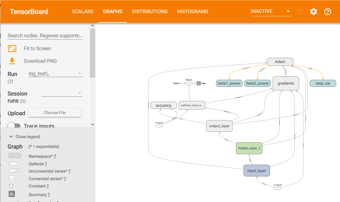Collapse the legend with Close legend chevron
The width and height of the screenshot is (340, 202).
click(x=11, y=137)
